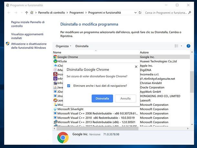Click the large Chrome logo in details pane

(63, 138)
